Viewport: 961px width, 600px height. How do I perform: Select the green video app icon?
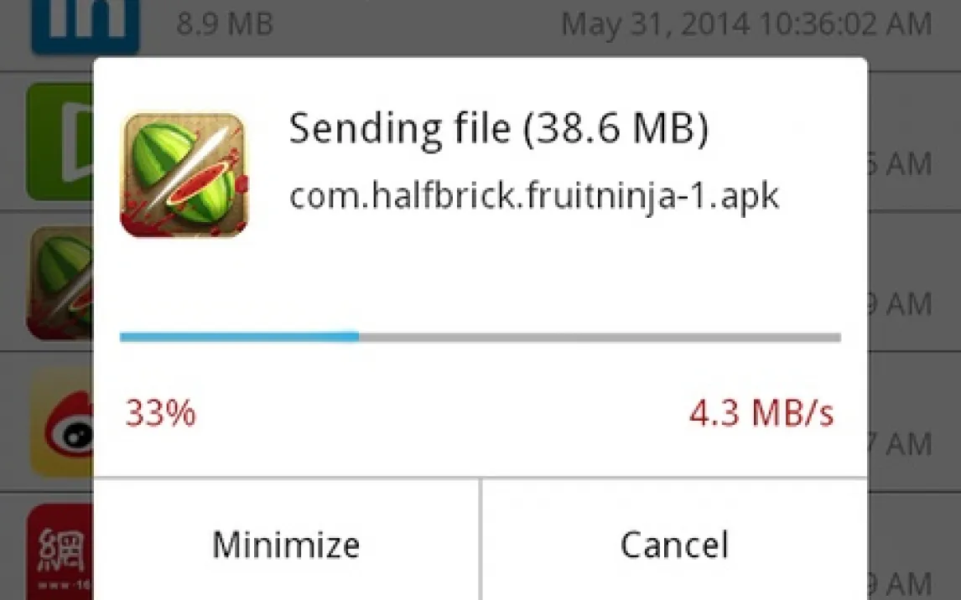pyautogui.click(x=60, y=142)
